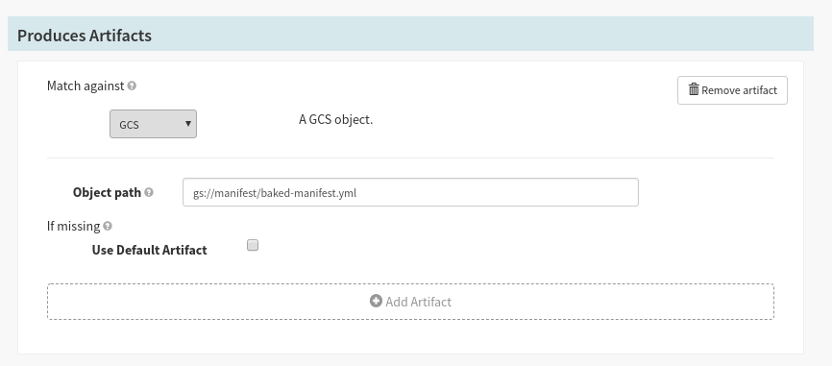Click the Add Artifact text label
832x366 pixels.
pos(419,302)
